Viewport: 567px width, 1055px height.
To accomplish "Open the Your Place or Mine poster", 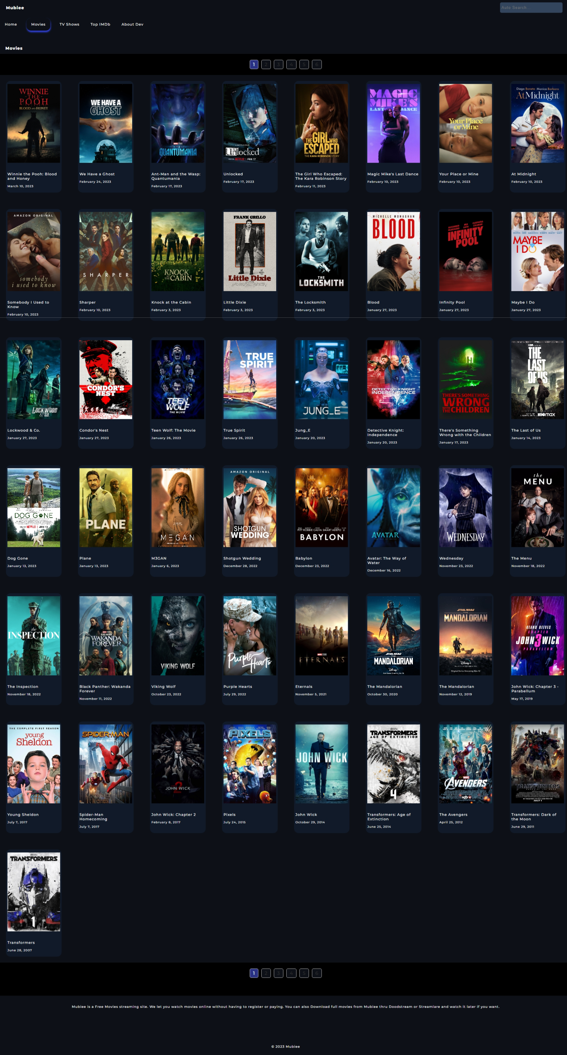I will click(x=466, y=123).
